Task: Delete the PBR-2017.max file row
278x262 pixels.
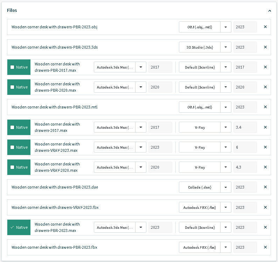Action: [265, 67]
